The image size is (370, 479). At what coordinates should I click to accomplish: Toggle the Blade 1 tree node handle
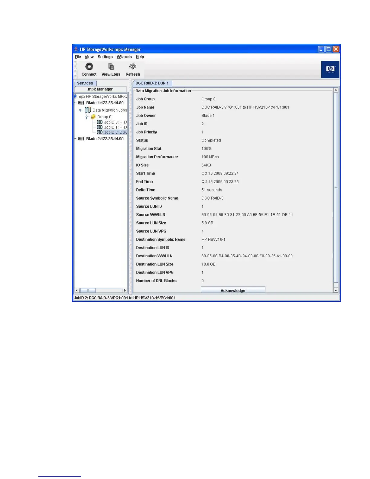coord(75,103)
